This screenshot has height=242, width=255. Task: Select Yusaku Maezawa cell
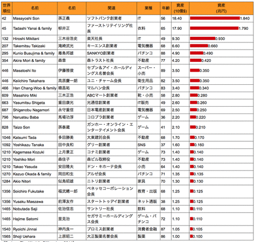35,201
